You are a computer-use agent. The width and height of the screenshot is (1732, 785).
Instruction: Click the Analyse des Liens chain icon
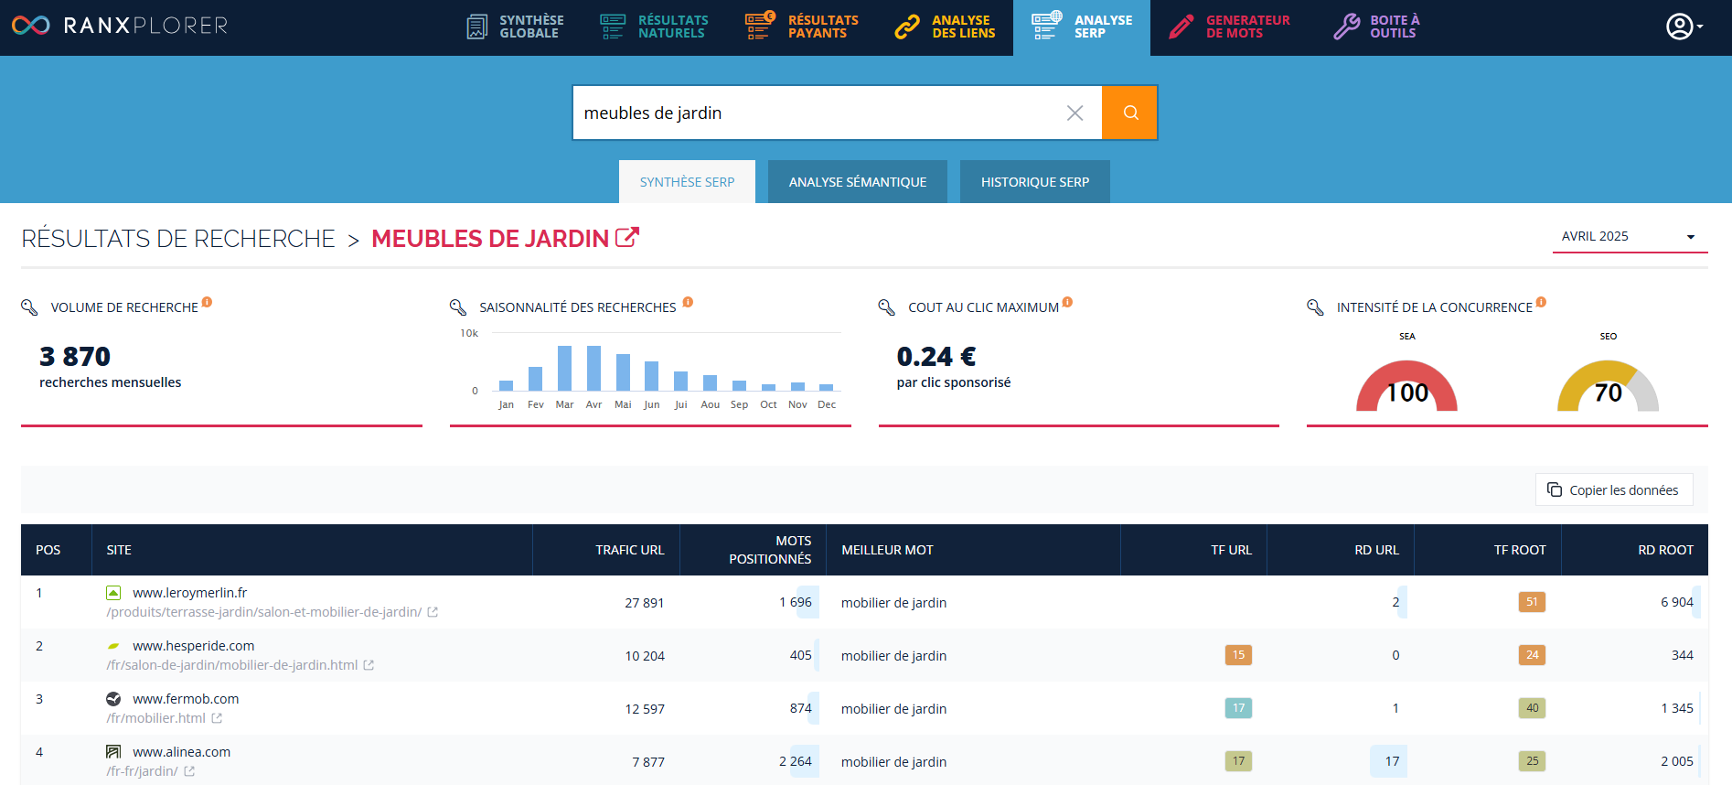pyautogui.click(x=906, y=27)
